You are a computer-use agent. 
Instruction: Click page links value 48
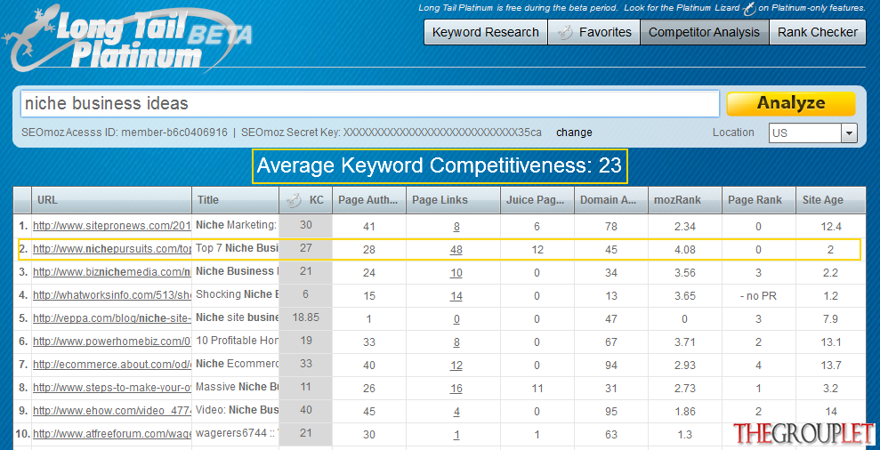[x=456, y=250]
